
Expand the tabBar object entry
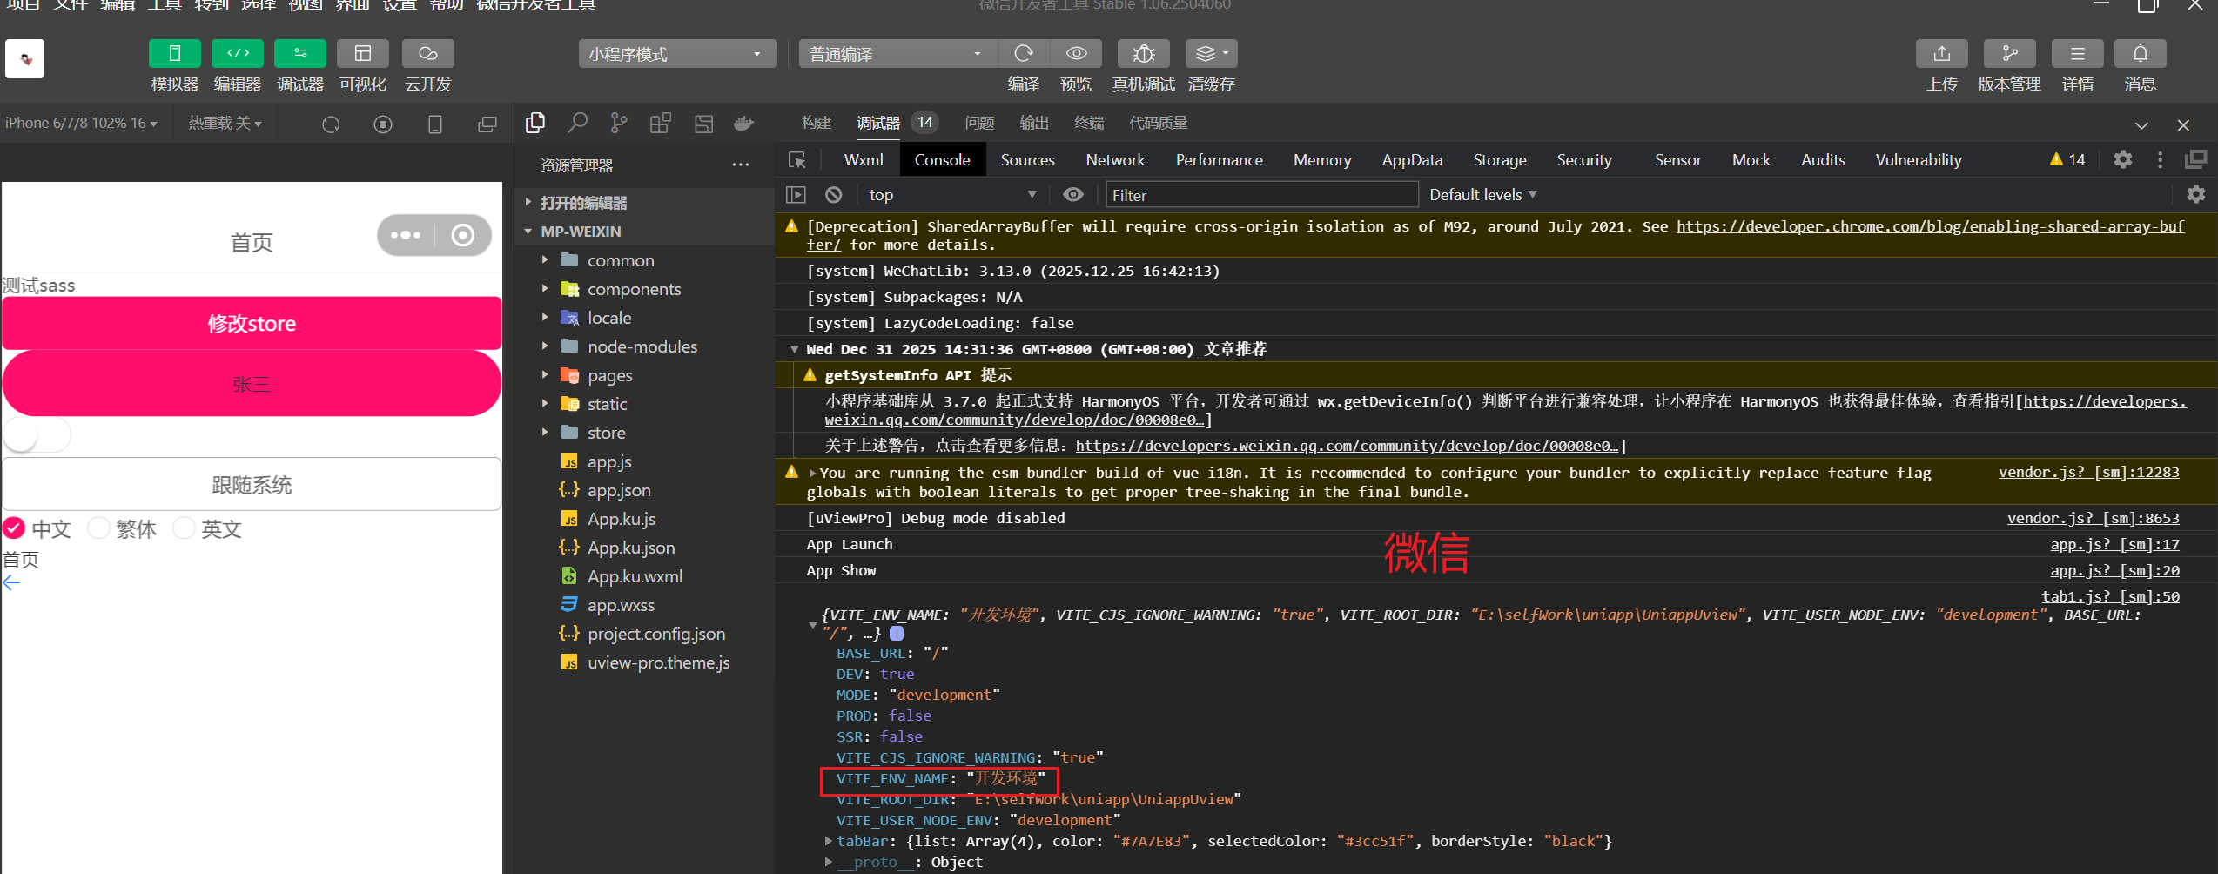click(829, 841)
